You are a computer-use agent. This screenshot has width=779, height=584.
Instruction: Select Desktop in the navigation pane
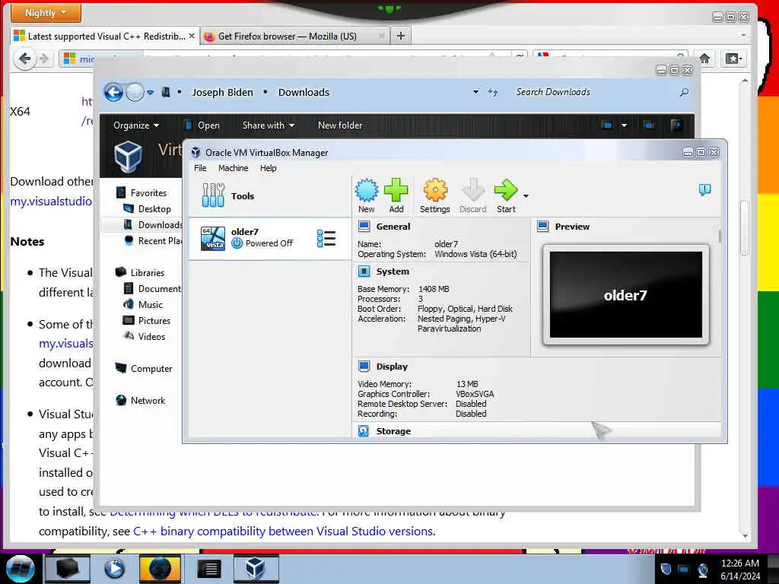pyautogui.click(x=154, y=209)
